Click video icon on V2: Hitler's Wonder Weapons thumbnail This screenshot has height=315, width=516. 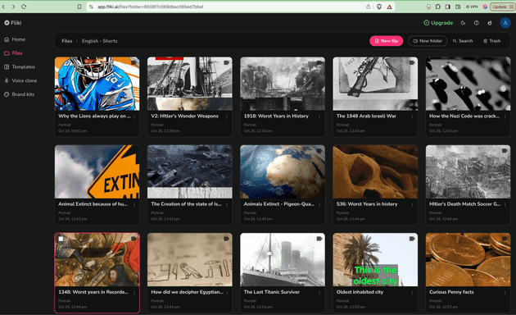pyautogui.click(x=226, y=62)
